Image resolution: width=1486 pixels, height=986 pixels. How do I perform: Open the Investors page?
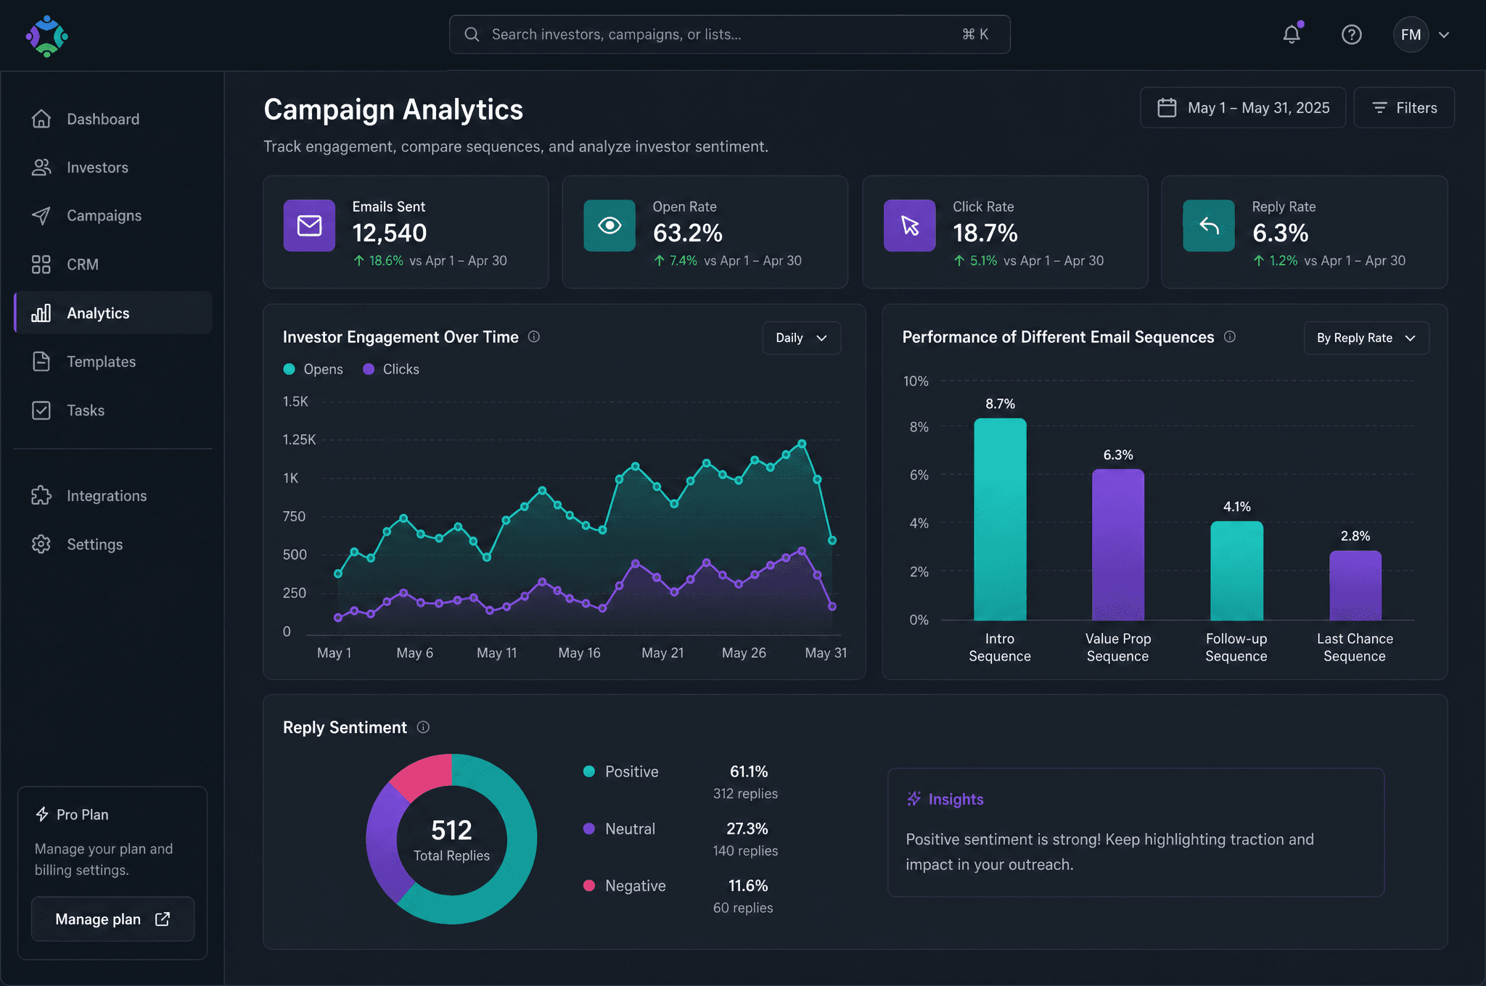click(x=113, y=167)
